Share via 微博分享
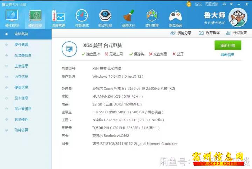The image size is (252, 169). click(181, 33)
